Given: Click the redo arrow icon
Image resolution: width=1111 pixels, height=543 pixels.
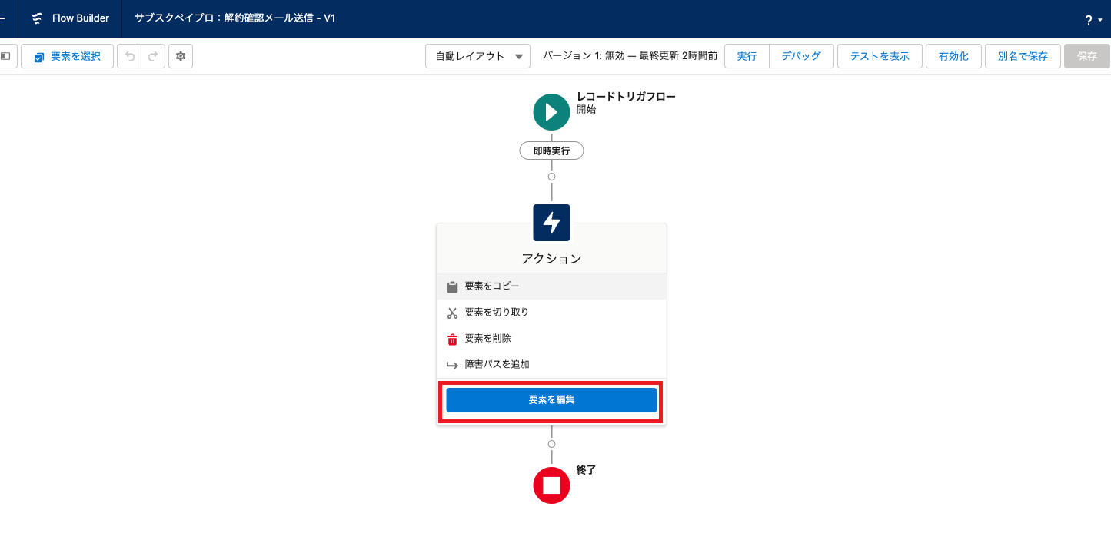Looking at the screenshot, I should [153, 56].
